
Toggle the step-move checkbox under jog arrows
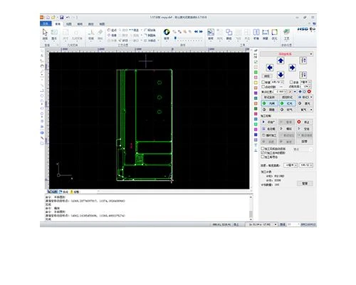tap(263, 82)
